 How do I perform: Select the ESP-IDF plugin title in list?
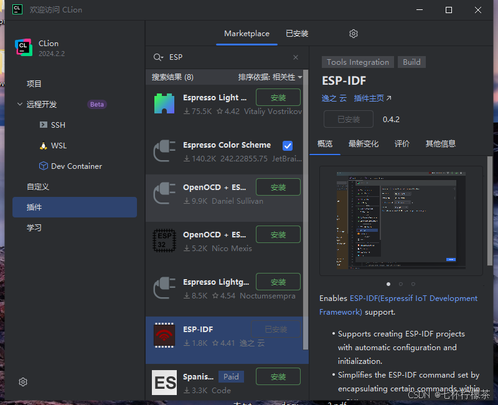coord(198,330)
